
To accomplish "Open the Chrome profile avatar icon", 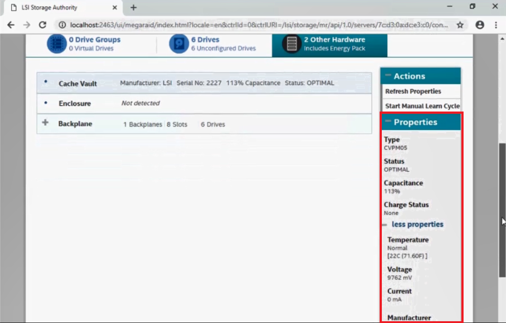I will [x=480, y=25].
